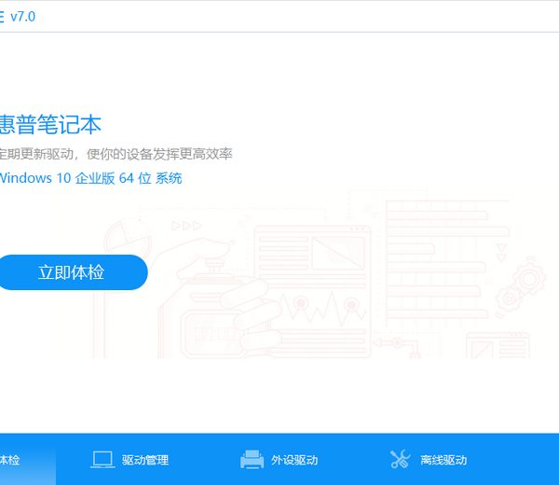
Task: Click the empty title bar area beside v7.0
Action: (x=279, y=17)
